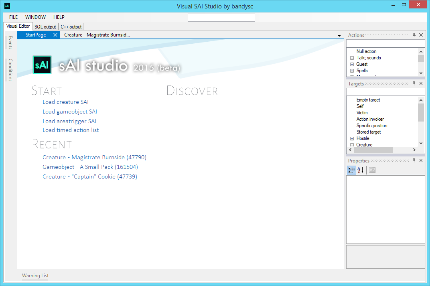The width and height of the screenshot is (430, 286).
Task: Click the Targets vertical scrollbar thumb
Action: click(421, 112)
